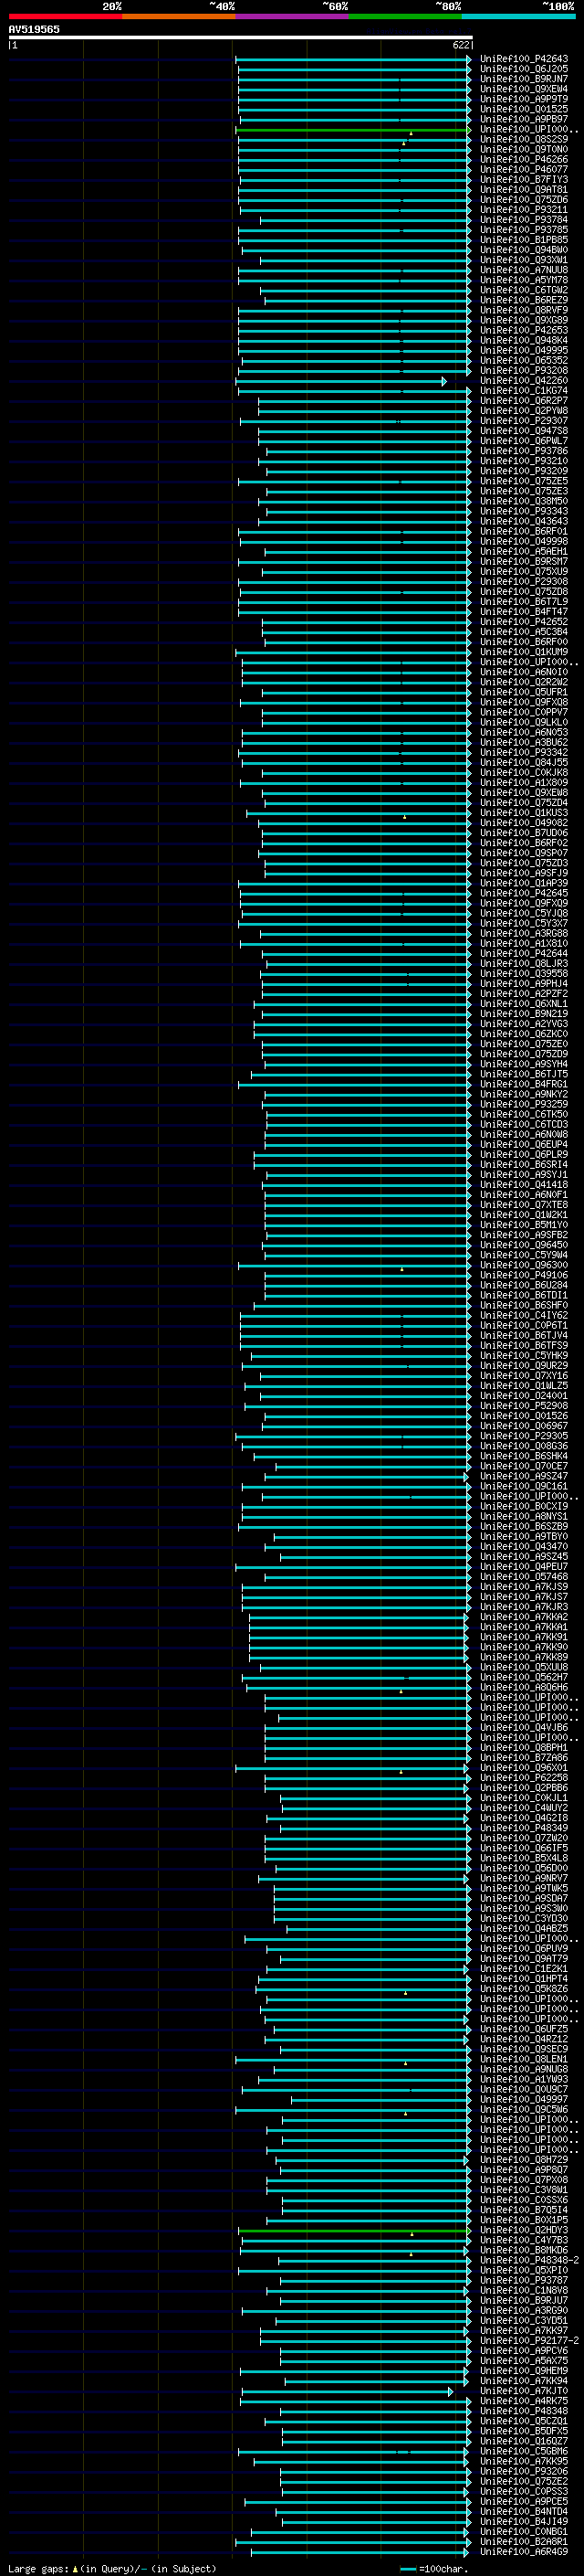584x2576 pixels.
Task: Choose the UniRef100_B6REZ9 entry
Action: pyautogui.click(x=524, y=300)
